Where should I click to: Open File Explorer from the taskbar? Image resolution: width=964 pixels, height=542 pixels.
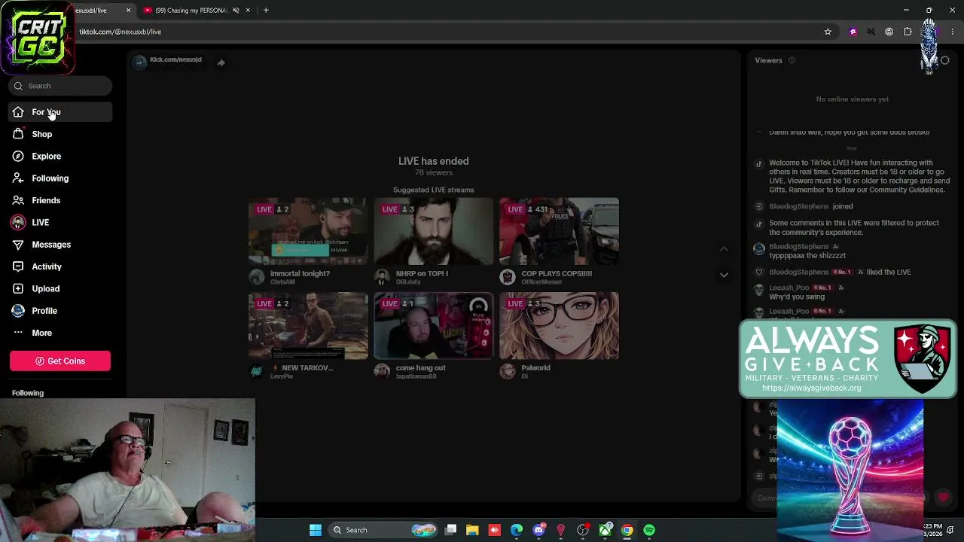coord(472,530)
